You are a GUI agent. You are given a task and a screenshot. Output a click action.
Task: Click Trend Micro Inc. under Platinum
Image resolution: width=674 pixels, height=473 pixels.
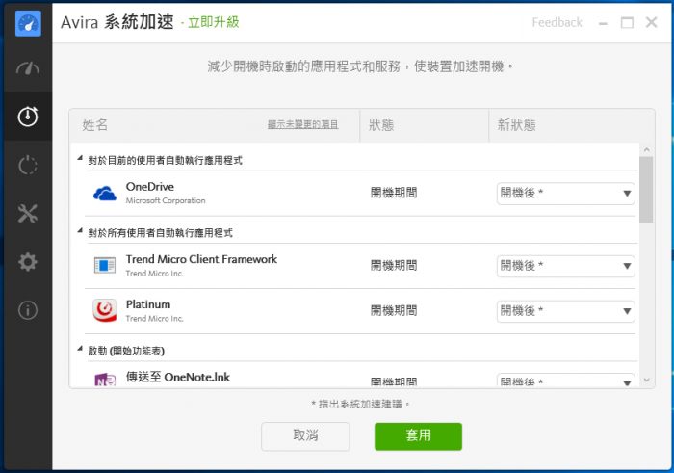pyautogui.click(x=154, y=319)
